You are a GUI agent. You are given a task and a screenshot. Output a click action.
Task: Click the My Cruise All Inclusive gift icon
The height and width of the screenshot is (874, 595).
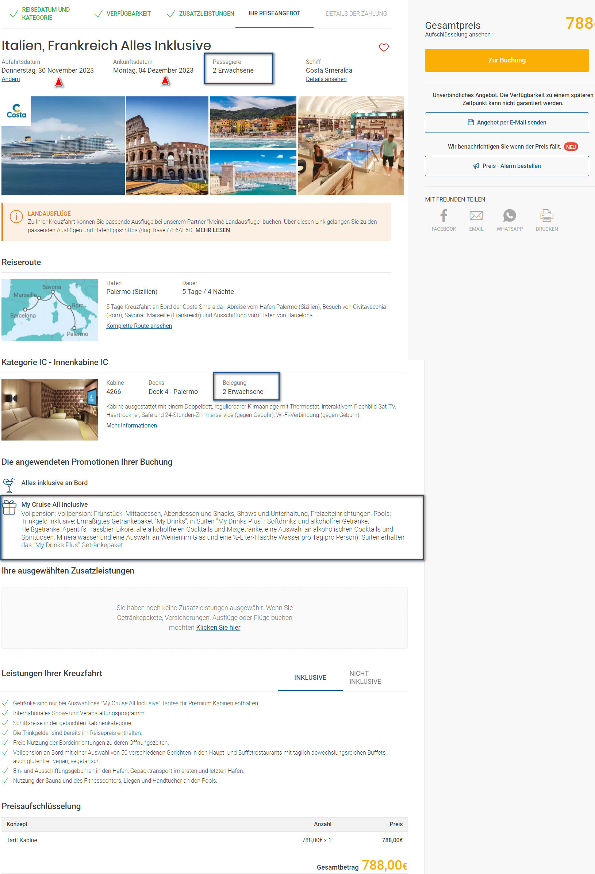click(9, 507)
